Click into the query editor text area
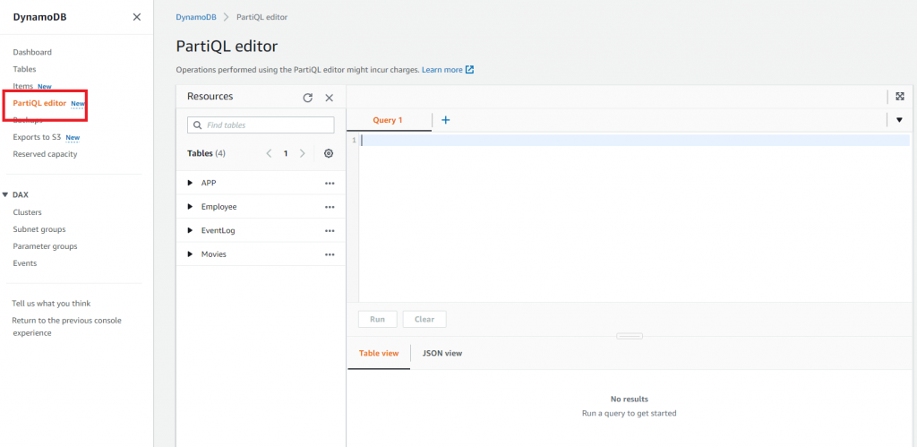The image size is (917, 447). click(x=635, y=217)
